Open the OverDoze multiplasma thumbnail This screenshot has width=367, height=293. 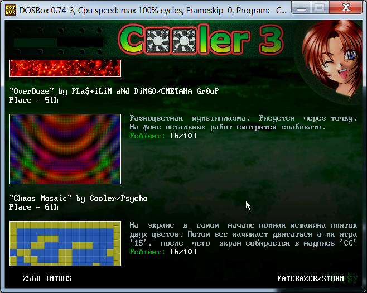(65, 149)
